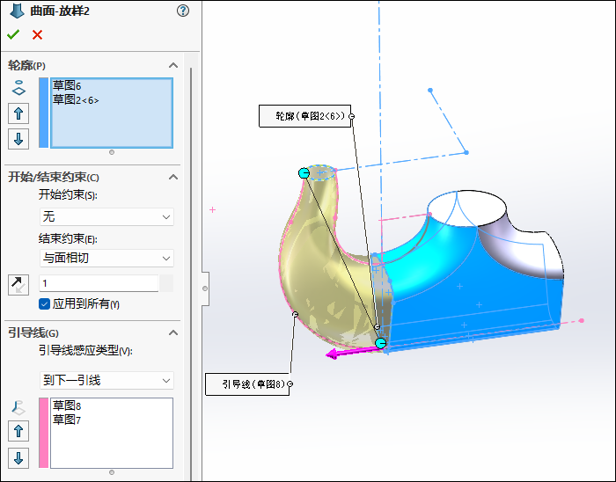Click the red X cancel icon
Viewport: 616px width, 482px height.
tap(37, 34)
